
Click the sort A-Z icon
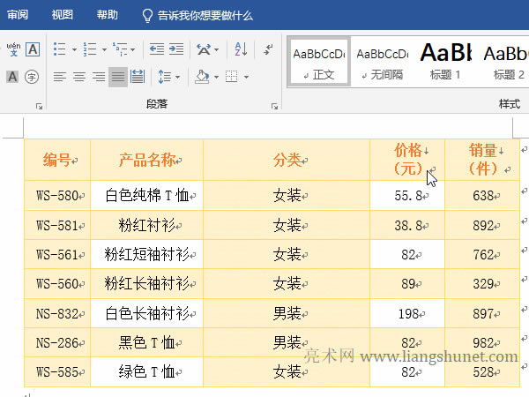240,49
